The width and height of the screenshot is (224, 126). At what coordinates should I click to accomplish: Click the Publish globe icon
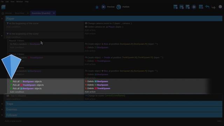click(x=119, y=7)
